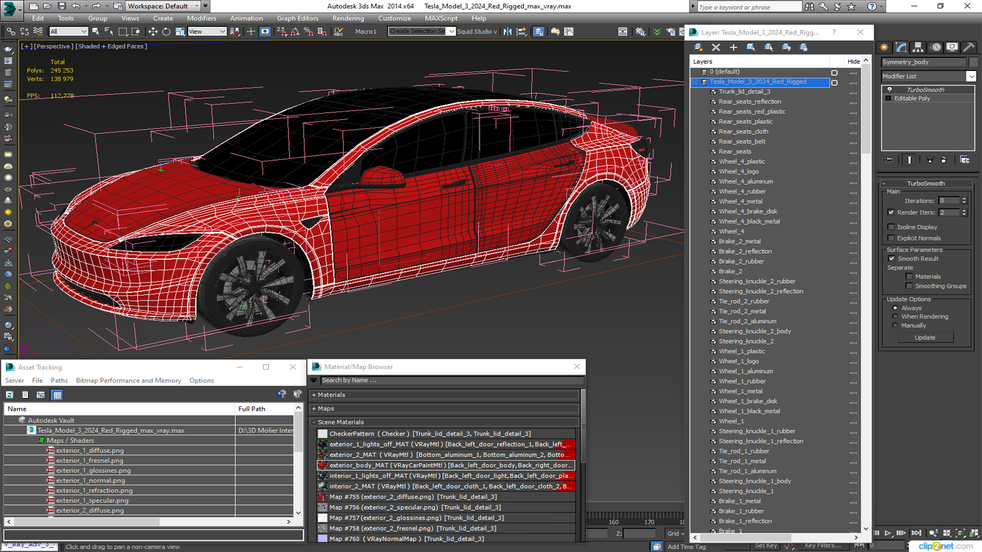Viewport: 982px width, 552px height.
Task: Expand Editable Poly modifier plus box
Action: coord(888,98)
